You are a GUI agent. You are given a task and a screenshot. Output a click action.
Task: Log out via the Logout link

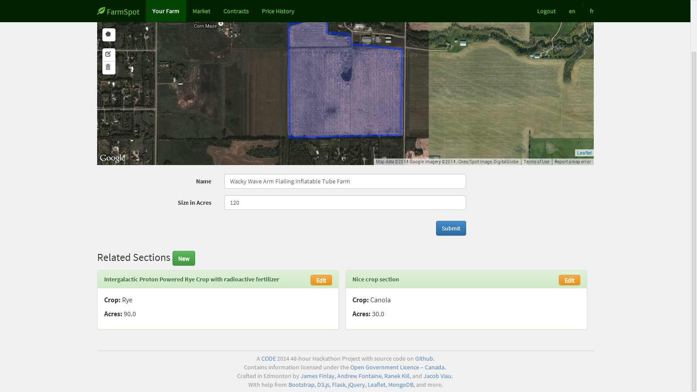click(x=546, y=11)
